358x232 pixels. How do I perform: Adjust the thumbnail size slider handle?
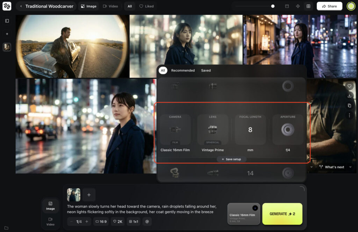coord(273,6)
